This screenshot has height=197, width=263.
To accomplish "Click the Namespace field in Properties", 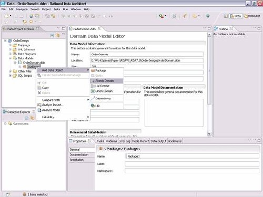I will 192,171.
